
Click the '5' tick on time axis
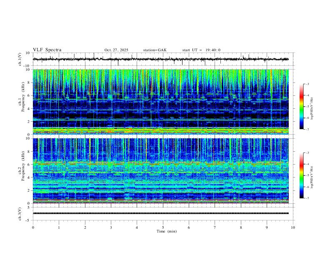(163, 227)
